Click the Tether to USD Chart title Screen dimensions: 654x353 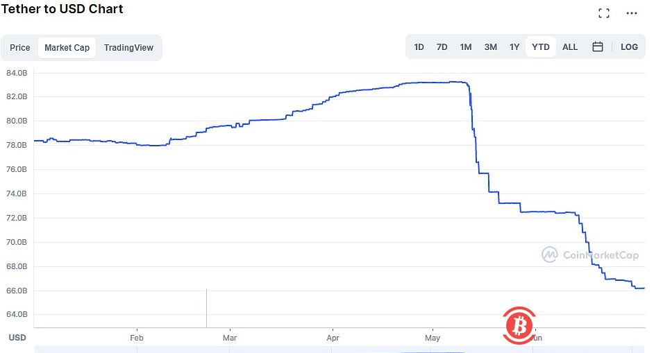(62, 9)
